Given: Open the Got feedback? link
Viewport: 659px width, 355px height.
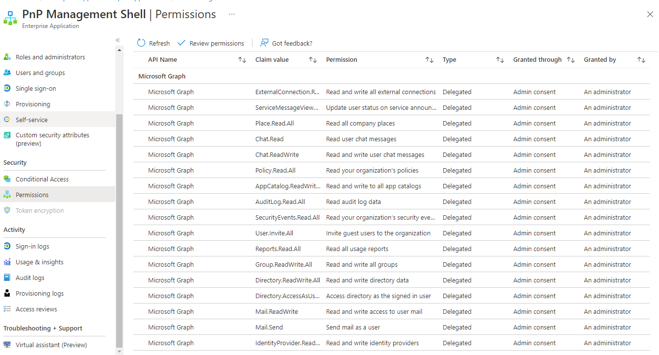Looking at the screenshot, I should (286, 43).
